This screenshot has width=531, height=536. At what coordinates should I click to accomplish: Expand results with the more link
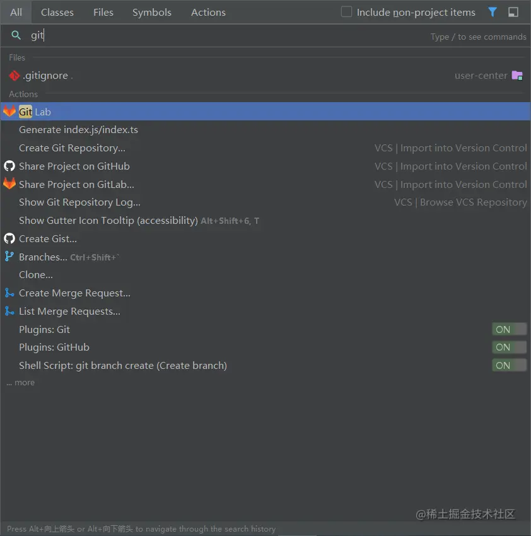tap(21, 383)
